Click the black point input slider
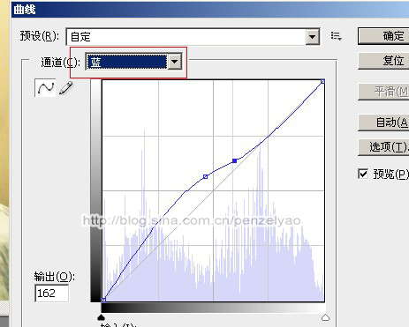Viewport: 409px width, 327px height. point(101,317)
